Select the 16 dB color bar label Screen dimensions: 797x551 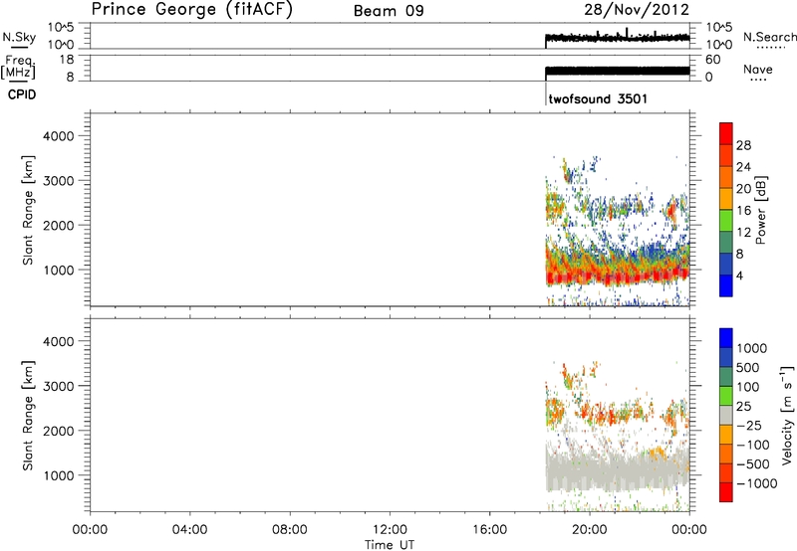coord(743,211)
